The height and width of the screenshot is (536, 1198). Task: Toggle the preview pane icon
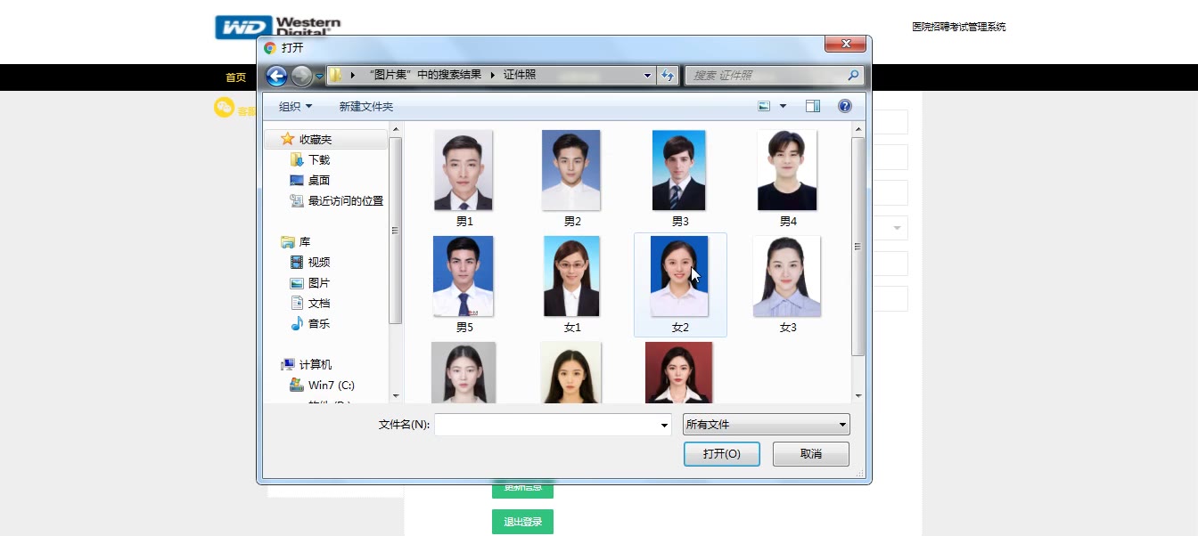pyautogui.click(x=813, y=106)
